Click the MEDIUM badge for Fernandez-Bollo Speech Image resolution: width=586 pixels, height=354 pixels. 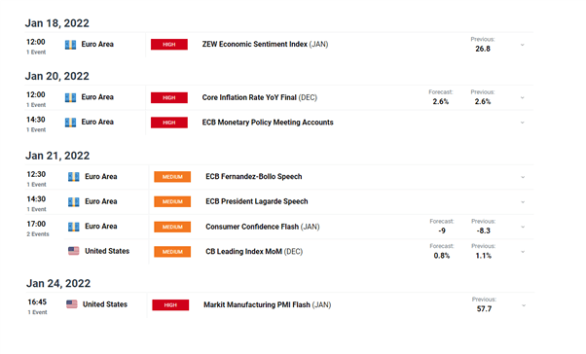[172, 177]
